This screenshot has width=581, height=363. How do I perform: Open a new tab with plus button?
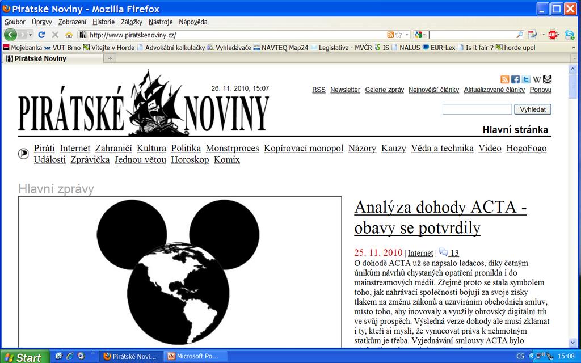point(110,58)
